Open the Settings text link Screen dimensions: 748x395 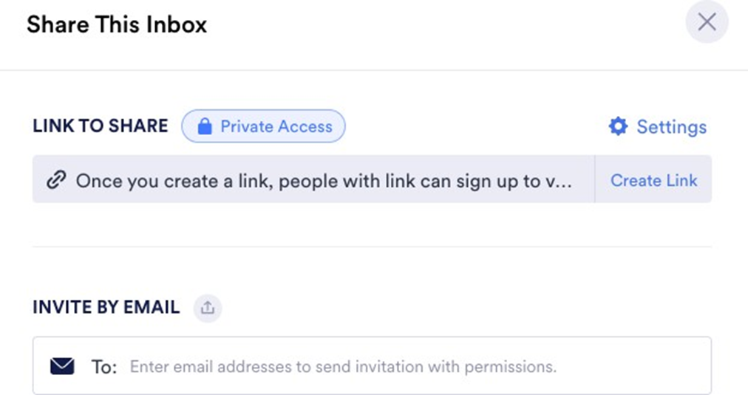tap(671, 127)
